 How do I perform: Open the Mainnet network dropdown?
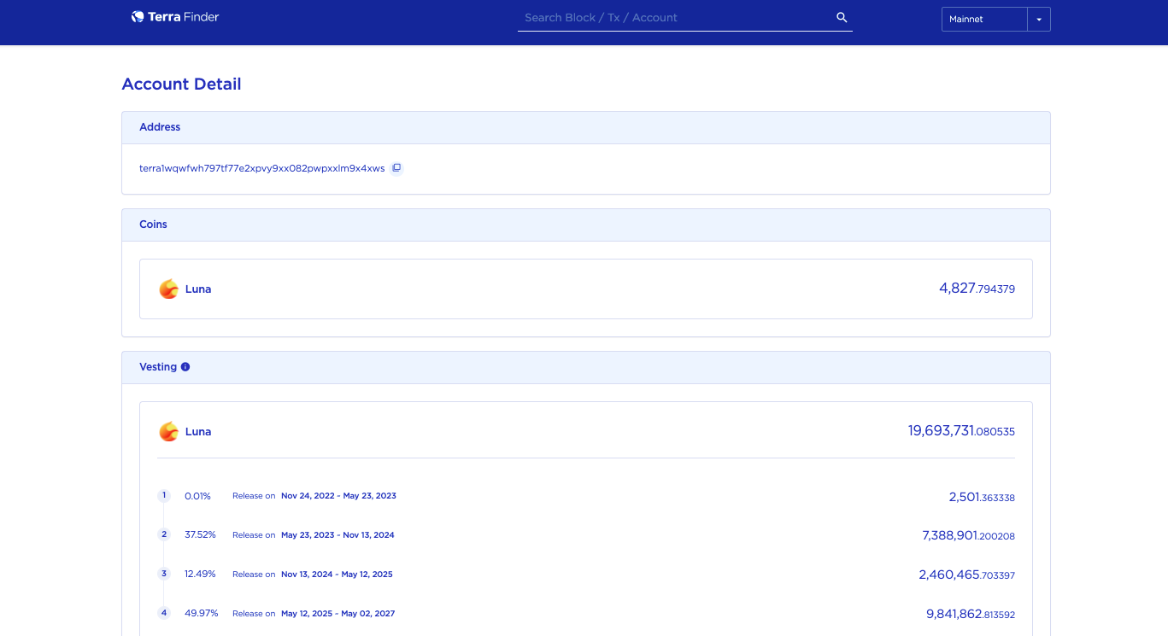click(x=983, y=19)
